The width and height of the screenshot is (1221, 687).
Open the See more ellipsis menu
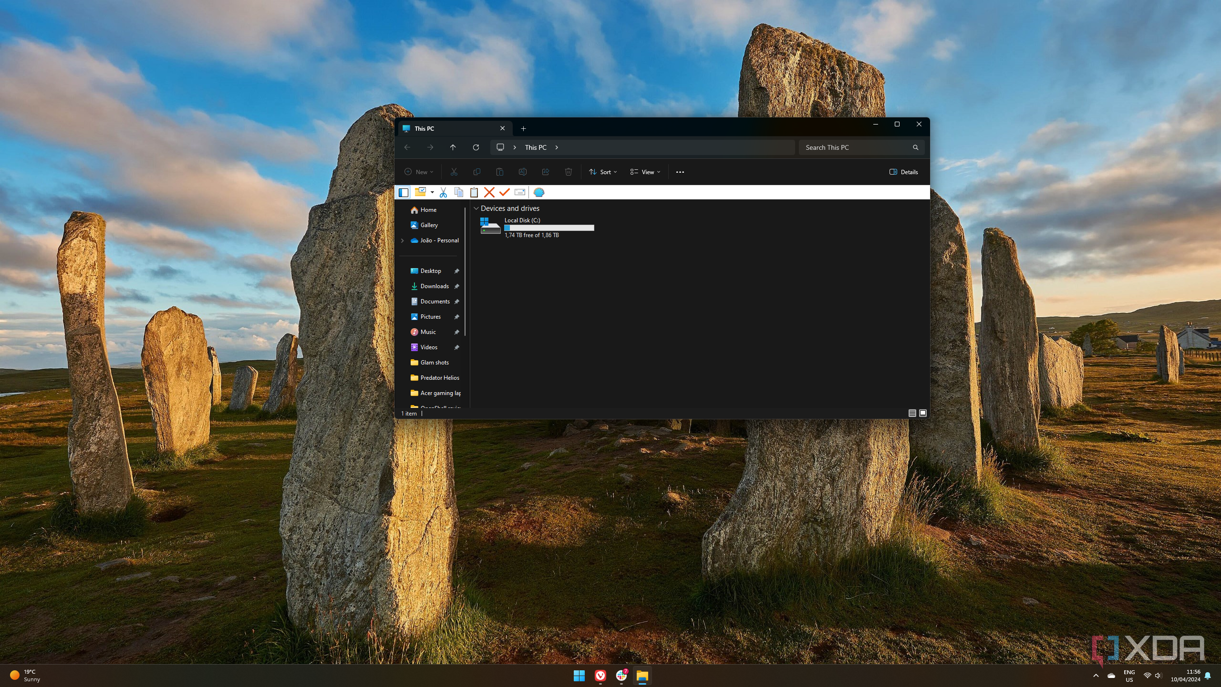[x=680, y=172]
